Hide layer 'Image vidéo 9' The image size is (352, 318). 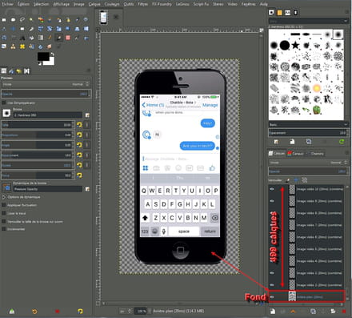click(272, 201)
